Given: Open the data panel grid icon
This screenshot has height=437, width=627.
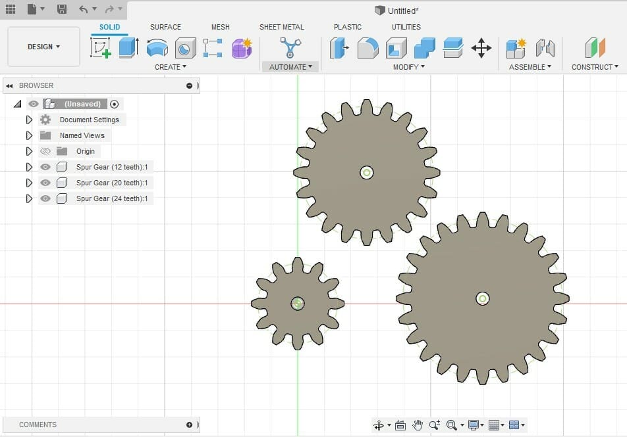Looking at the screenshot, I should pos(11,9).
